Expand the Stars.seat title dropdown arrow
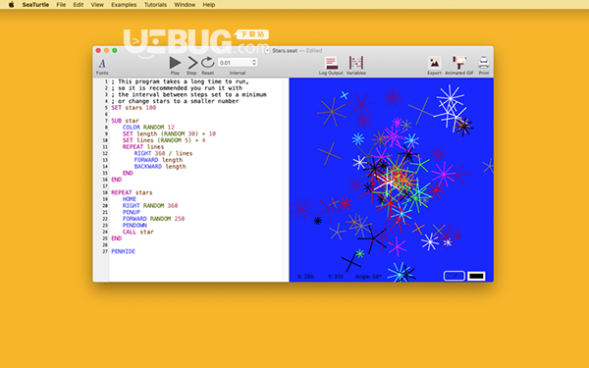 pos(267,51)
